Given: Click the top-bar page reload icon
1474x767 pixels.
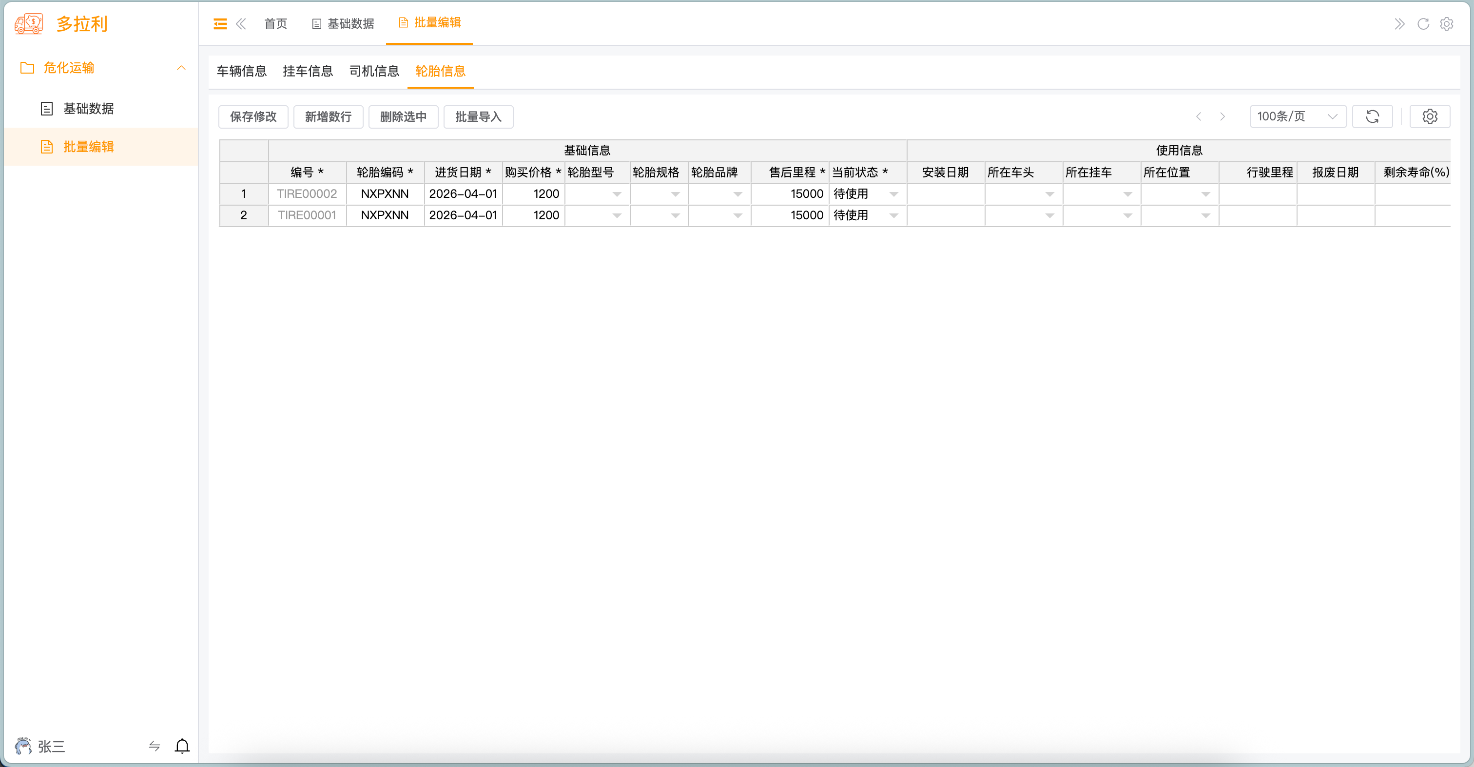Looking at the screenshot, I should 1423,24.
